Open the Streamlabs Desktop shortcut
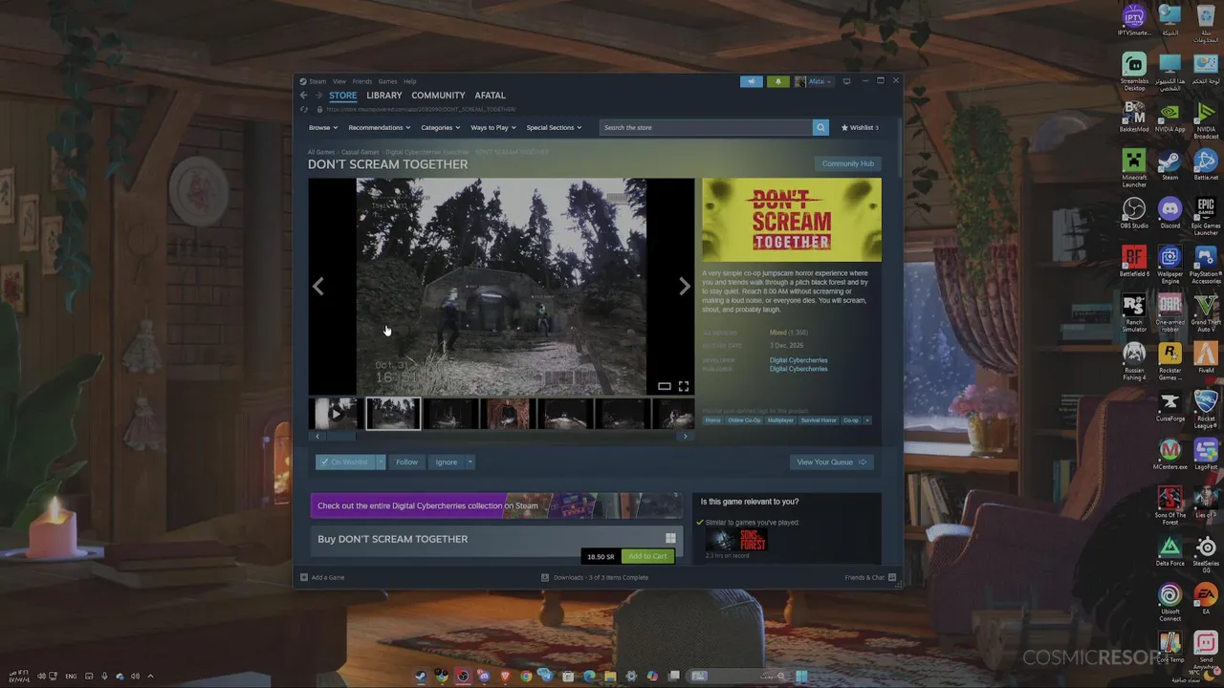Viewport: 1224px width, 688px height. (1134, 72)
